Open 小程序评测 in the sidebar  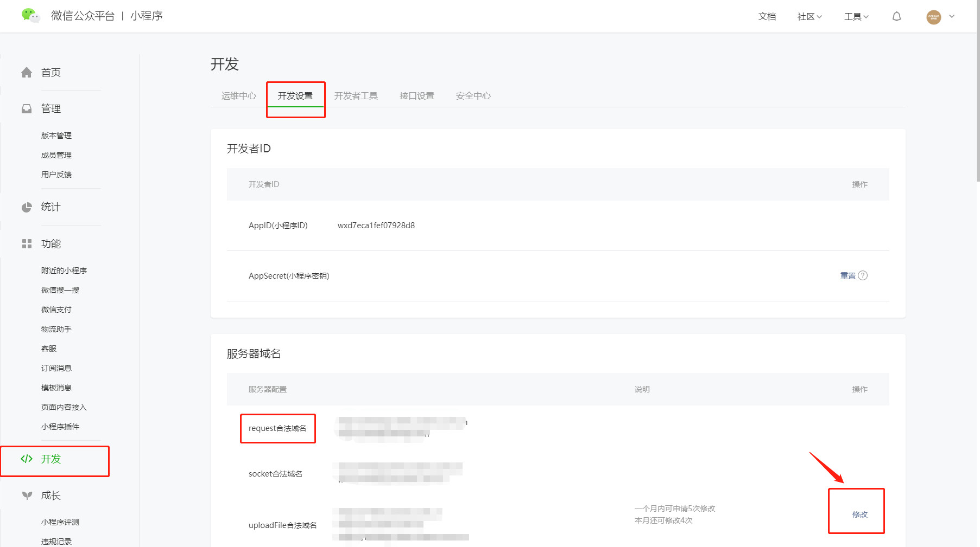60,522
